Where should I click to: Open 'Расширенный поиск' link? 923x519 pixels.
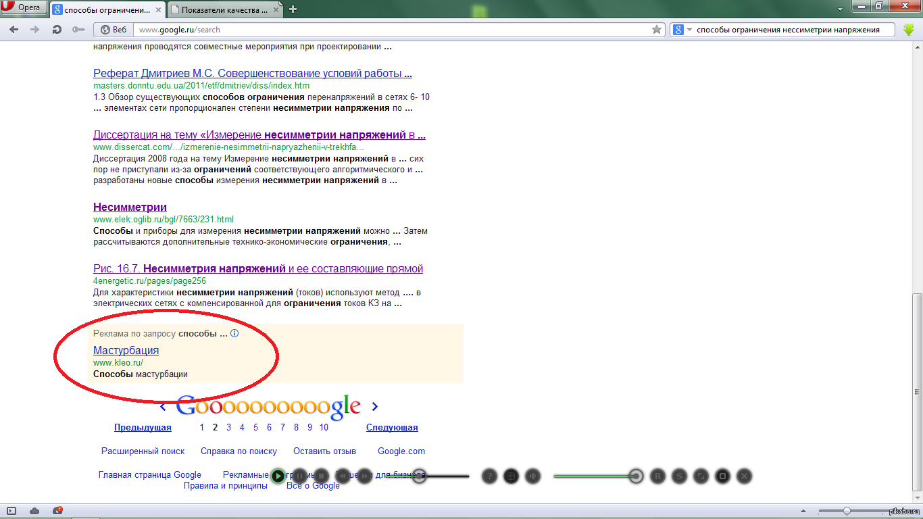pyautogui.click(x=143, y=451)
